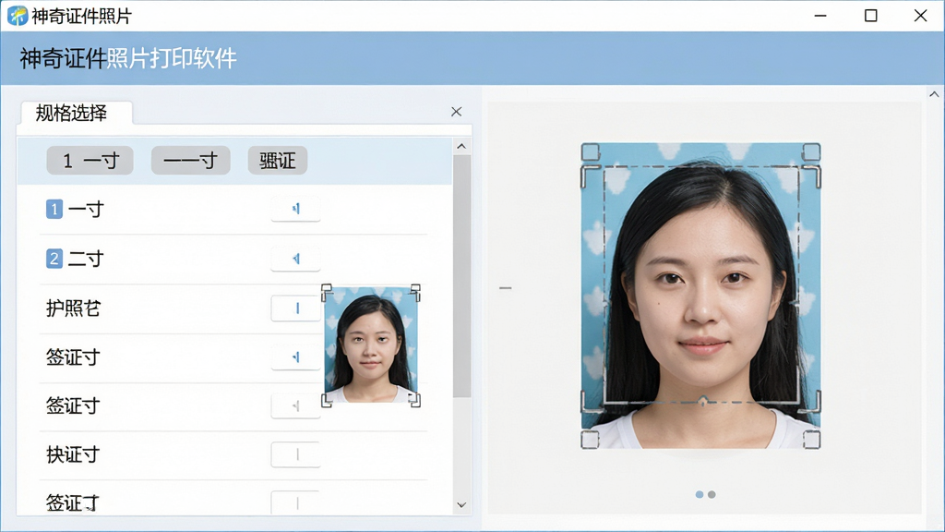
Task: Select the '1 一寸' gray pill button
Action: [x=90, y=161]
